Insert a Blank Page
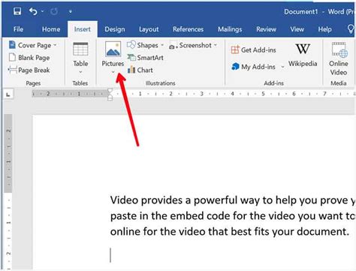Viewport: 356px width, 271px height. point(29,58)
